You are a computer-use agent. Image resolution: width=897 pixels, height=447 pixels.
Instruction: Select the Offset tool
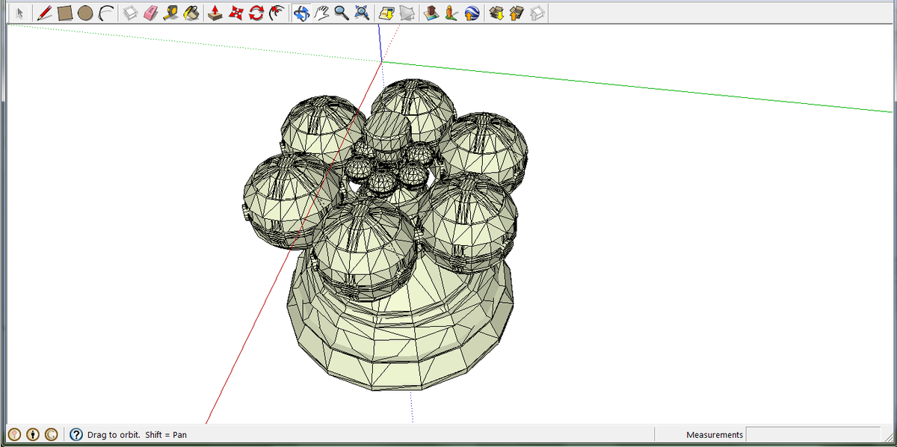277,13
